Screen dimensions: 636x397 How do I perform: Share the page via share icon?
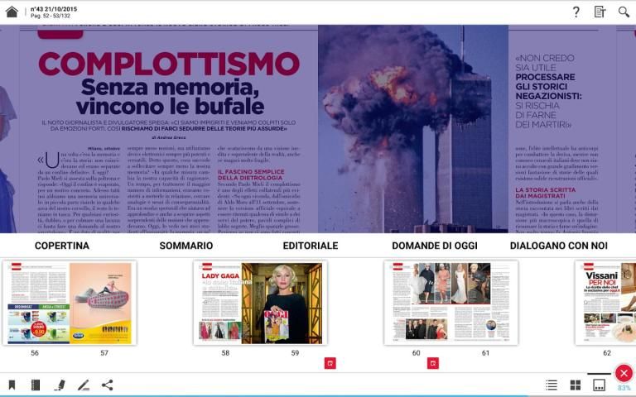tap(108, 385)
